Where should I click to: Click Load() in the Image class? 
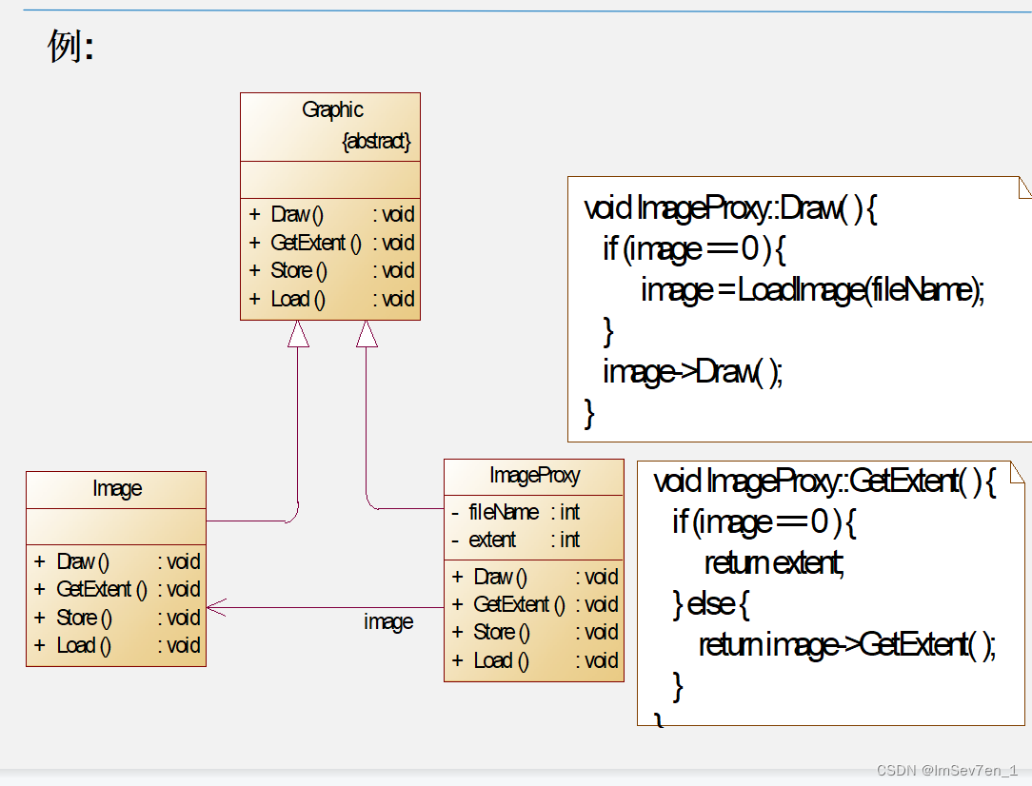tap(84, 645)
